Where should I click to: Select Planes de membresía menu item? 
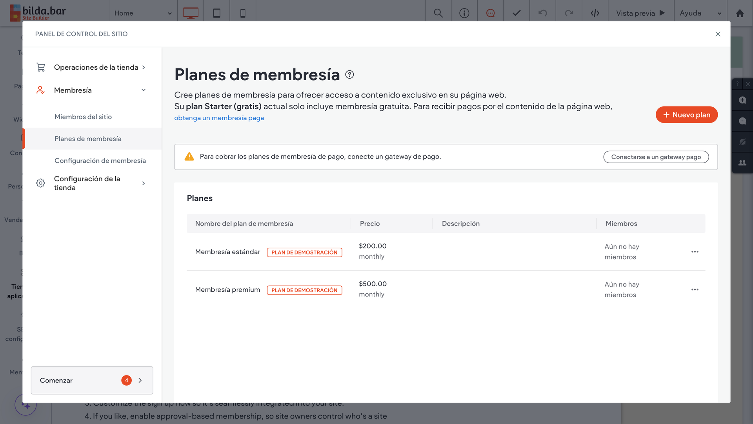(93, 139)
